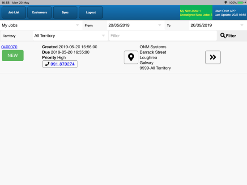247x185 pixels.
Task: Go to Customers
Action: tap(39, 13)
